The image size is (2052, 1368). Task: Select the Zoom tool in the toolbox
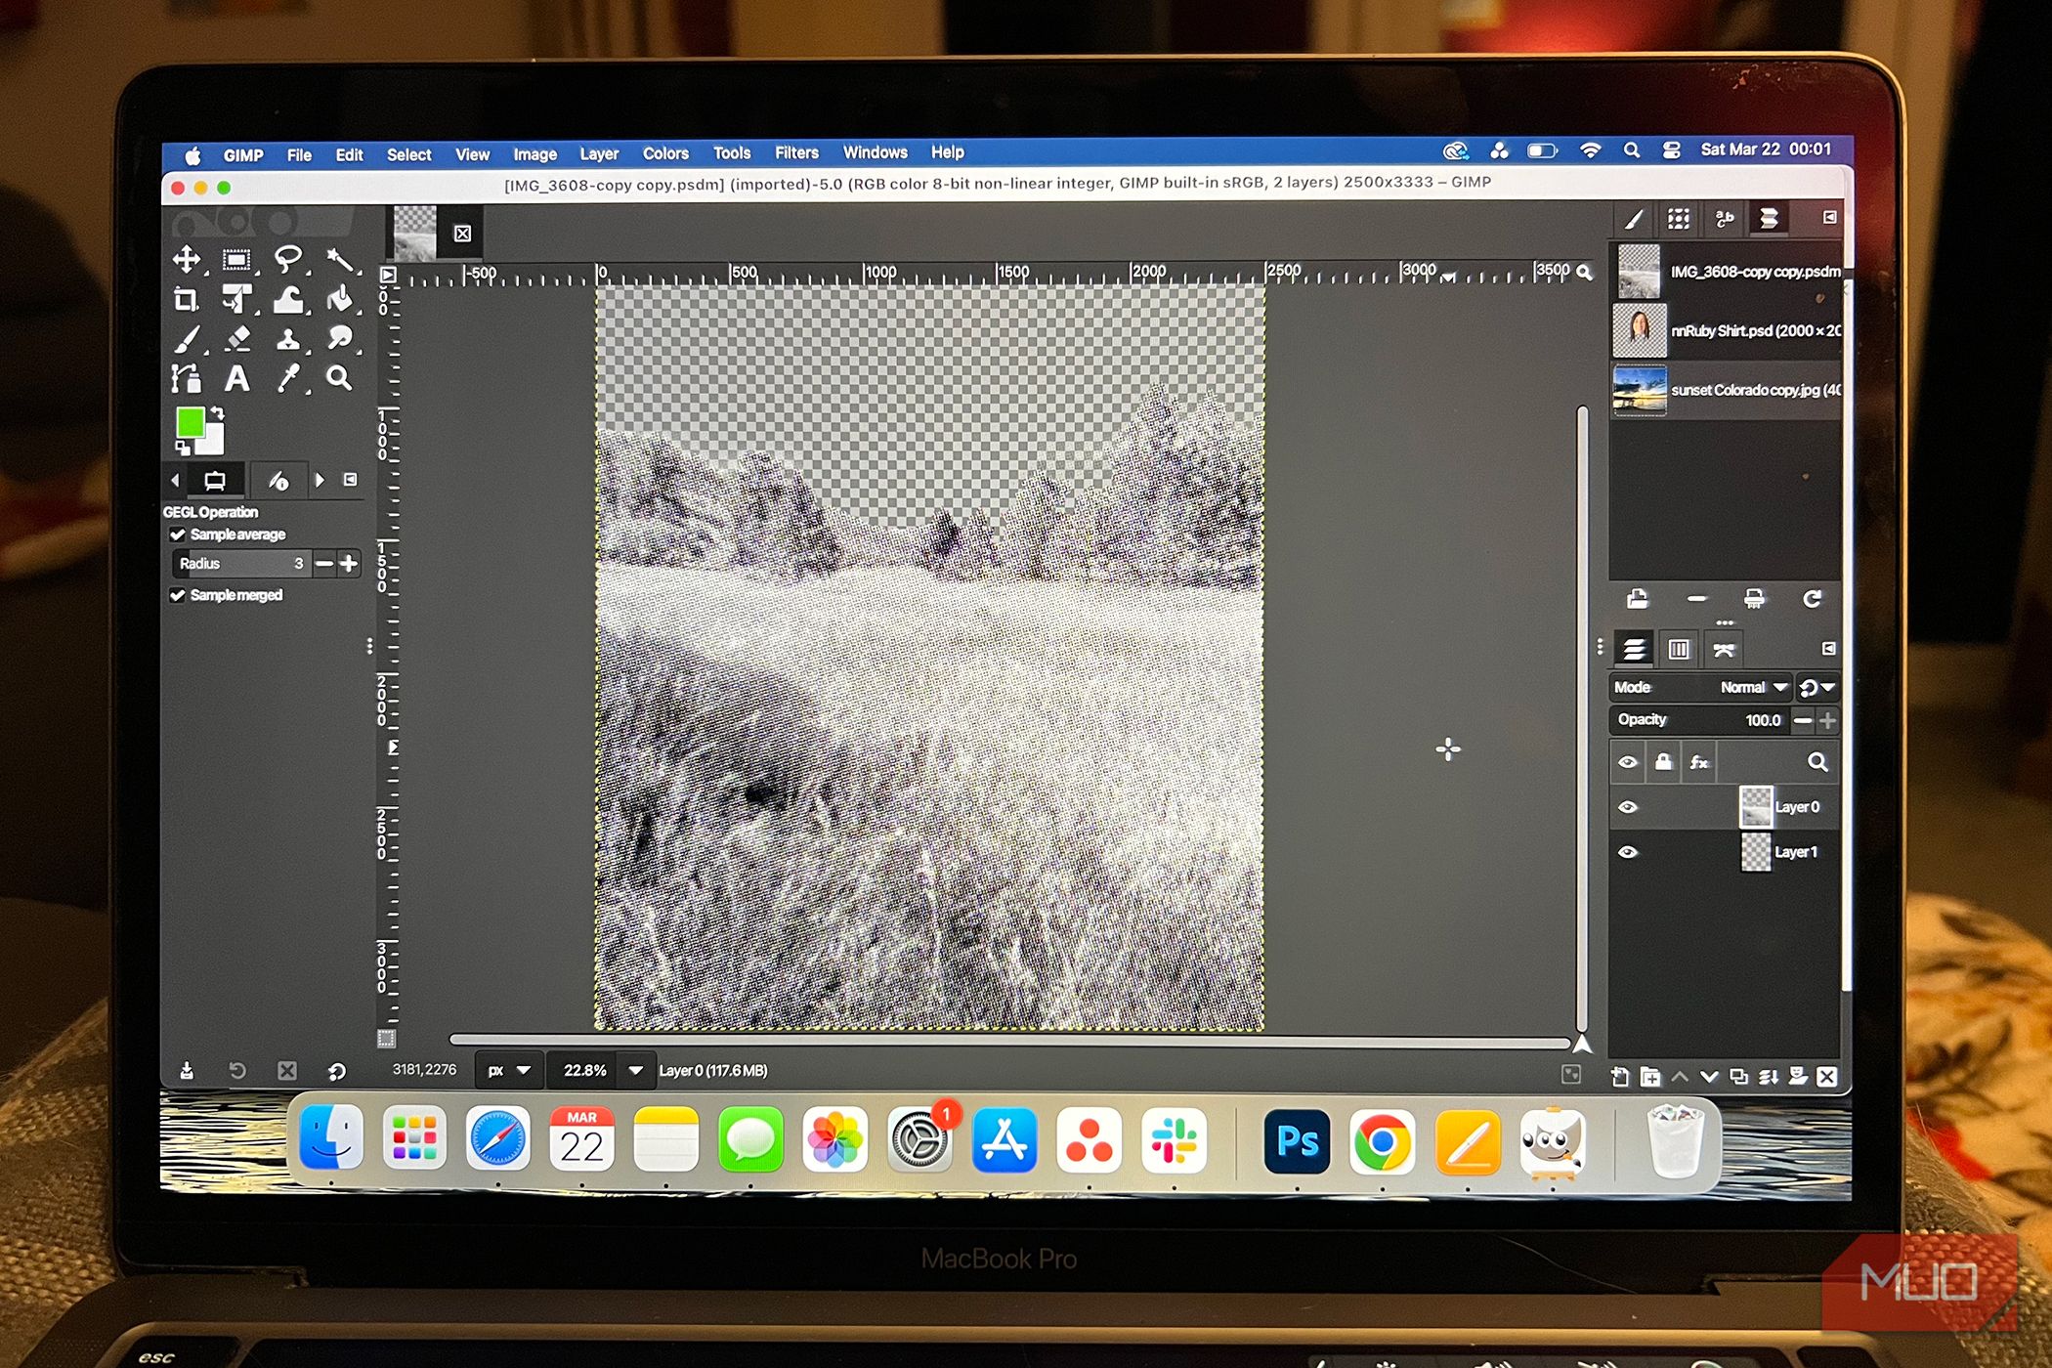tap(340, 381)
